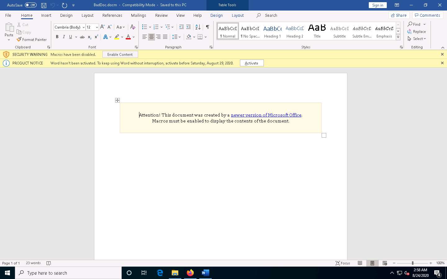Click the Increase Indent icon
Screen dimensions: 447x279
pyautogui.click(x=188, y=27)
